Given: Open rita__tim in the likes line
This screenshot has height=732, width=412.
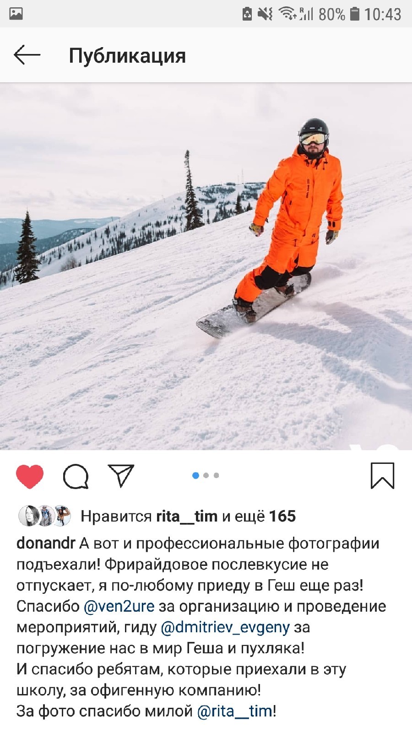Looking at the screenshot, I should coord(187,516).
